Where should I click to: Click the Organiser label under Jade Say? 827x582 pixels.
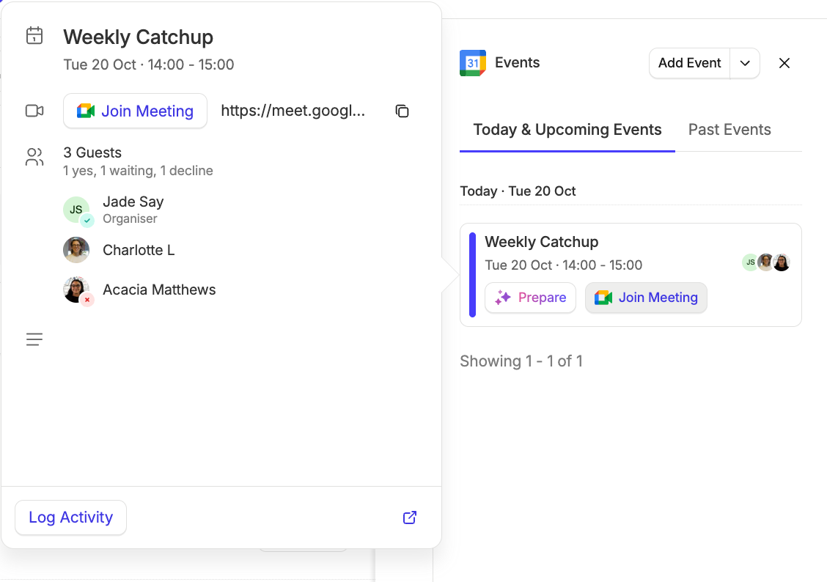click(x=130, y=218)
